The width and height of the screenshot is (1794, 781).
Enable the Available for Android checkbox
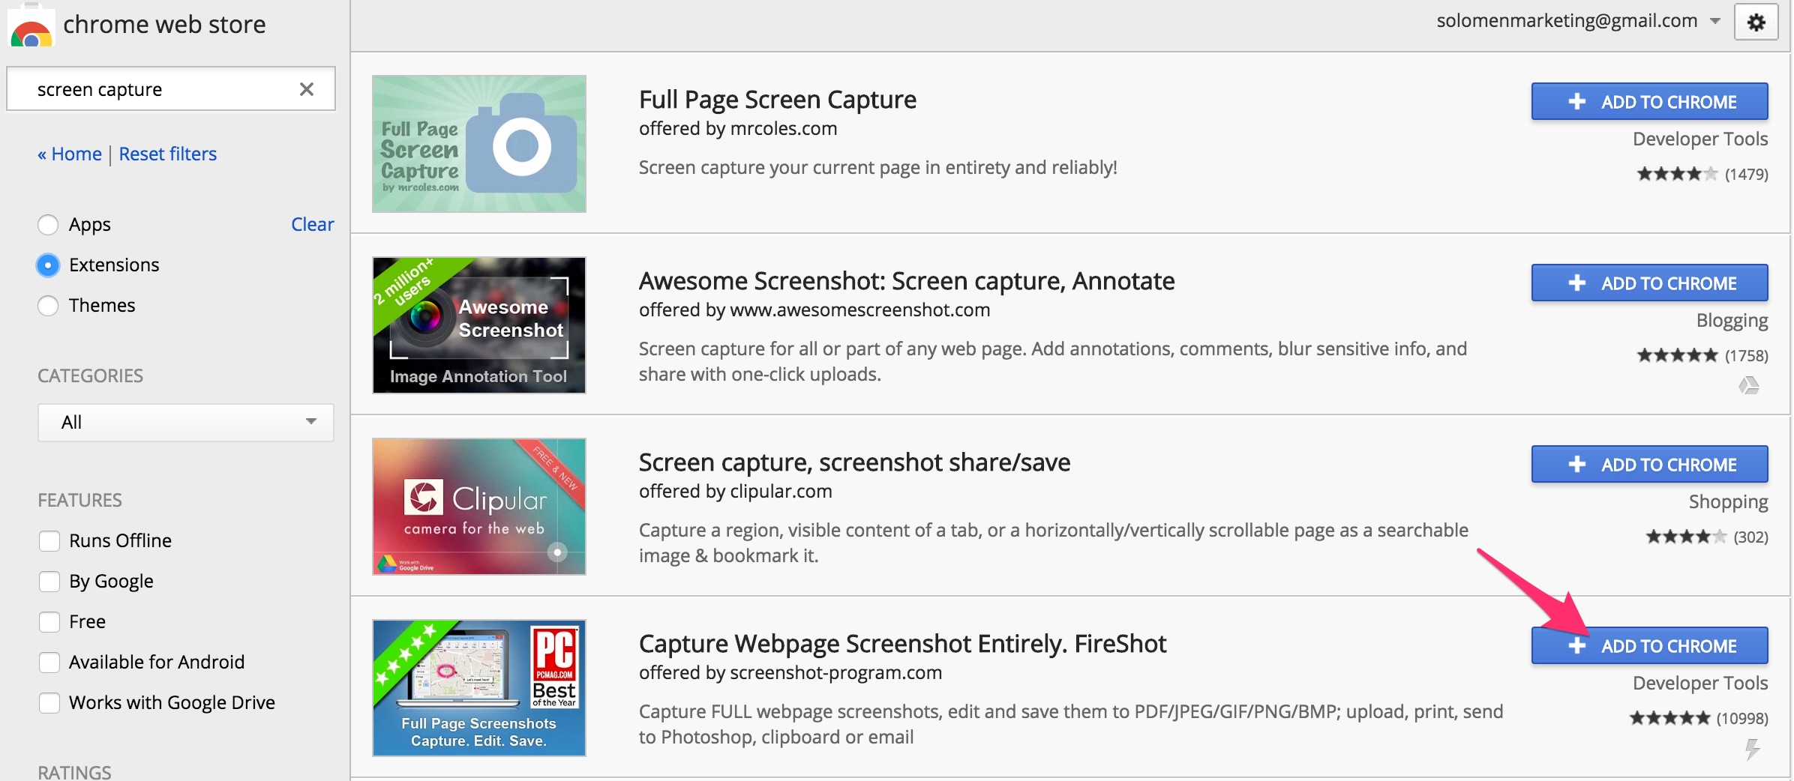pyautogui.click(x=49, y=663)
